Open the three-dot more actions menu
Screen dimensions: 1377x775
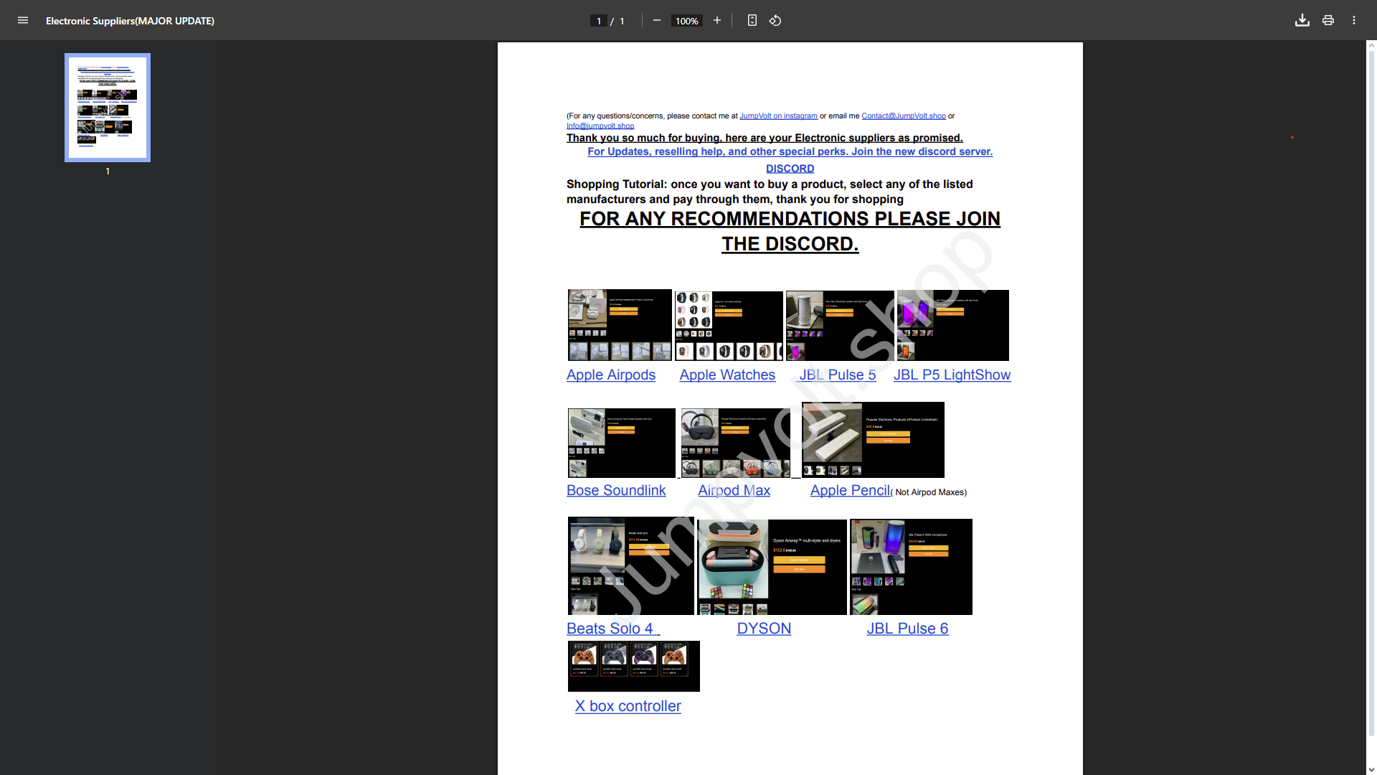click(x=1353, y=21)
